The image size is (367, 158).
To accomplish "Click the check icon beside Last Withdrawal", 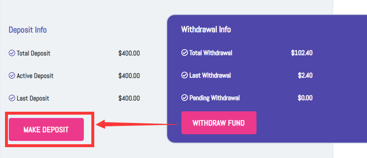I will [184, 75].
